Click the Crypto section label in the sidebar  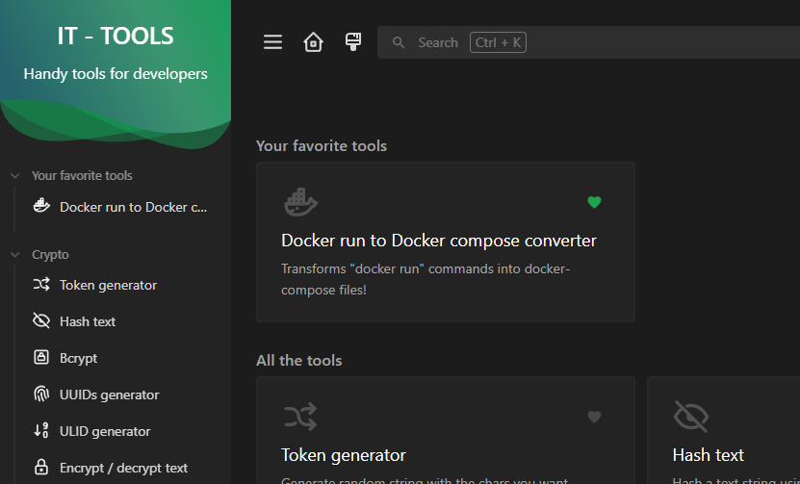[50, 254]
